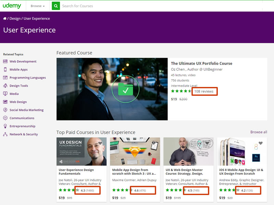
Task: Click the 4.6 (476) rating text
Action: 140,190
